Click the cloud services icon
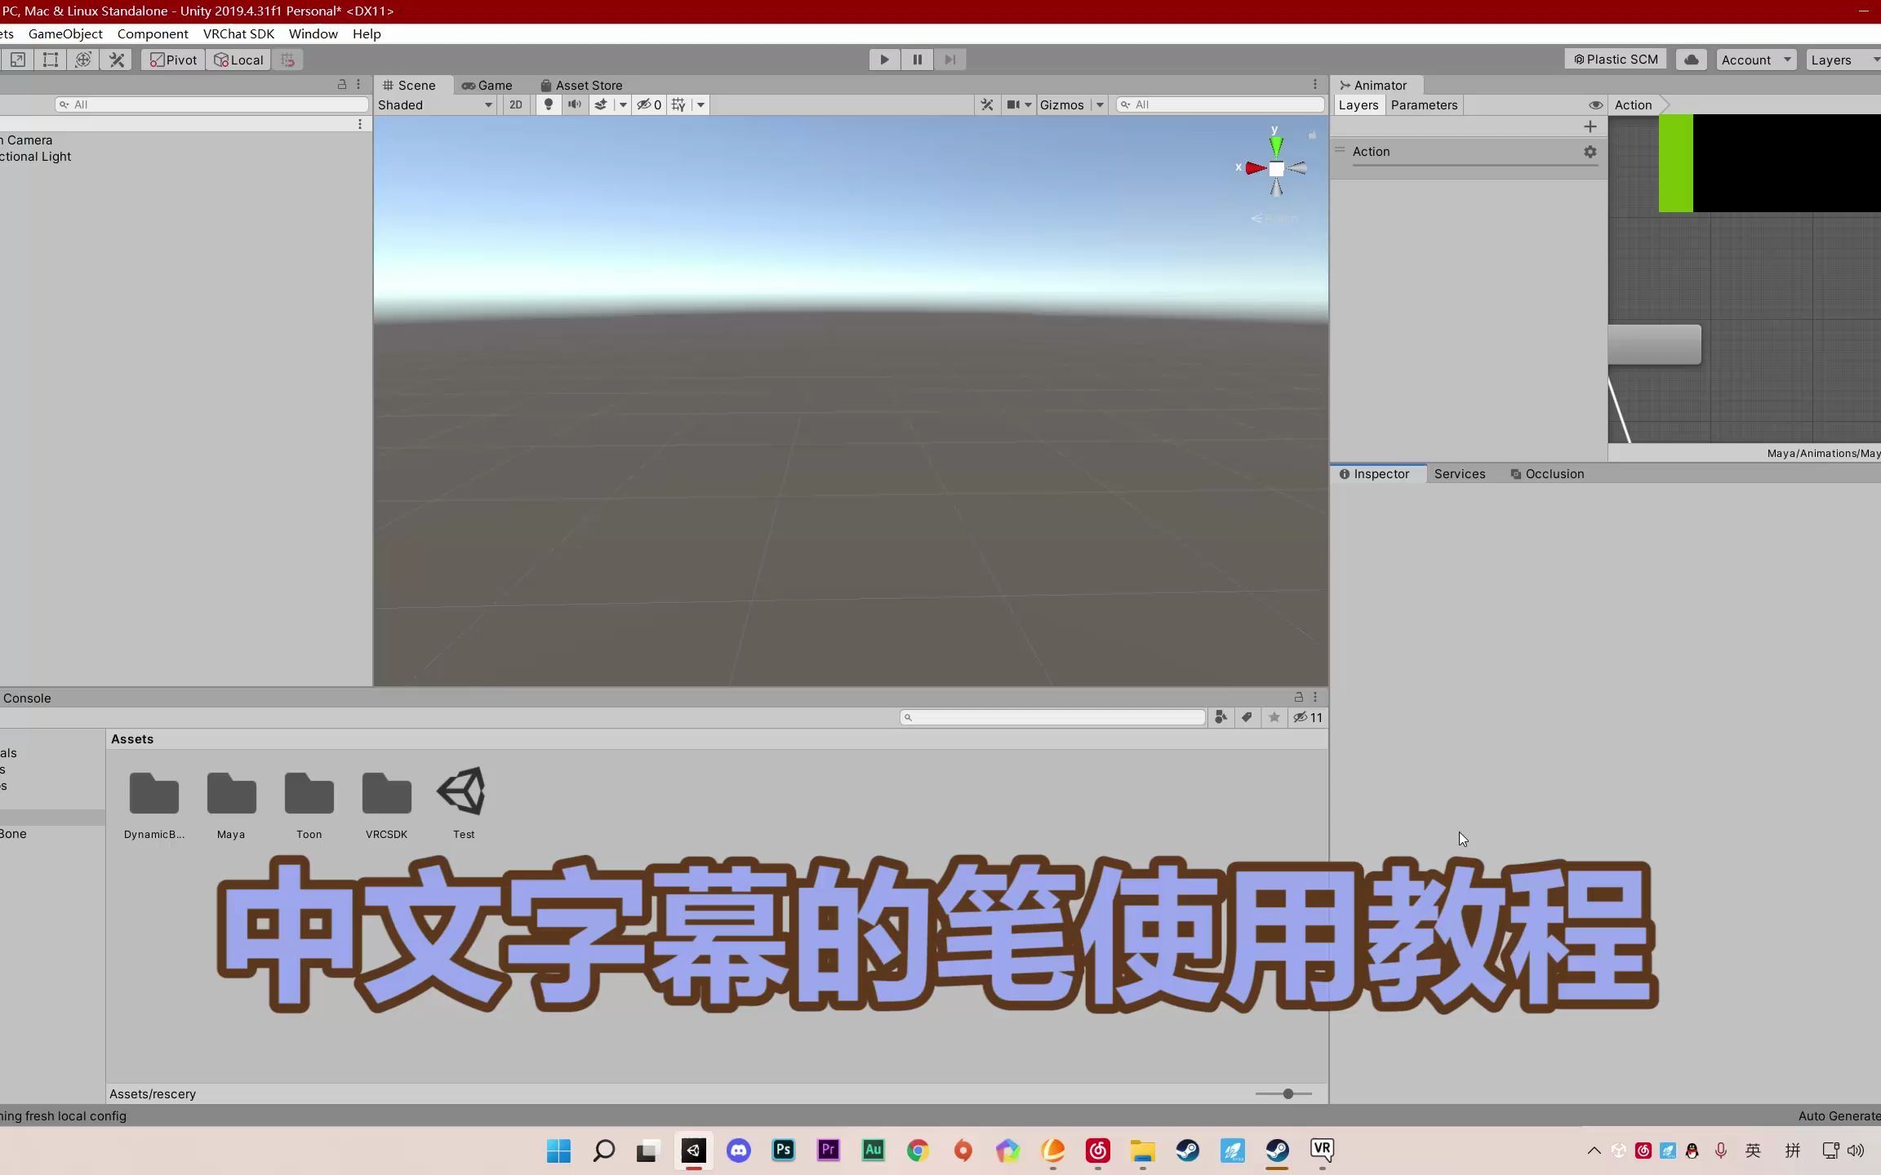 pos(1692,60)
